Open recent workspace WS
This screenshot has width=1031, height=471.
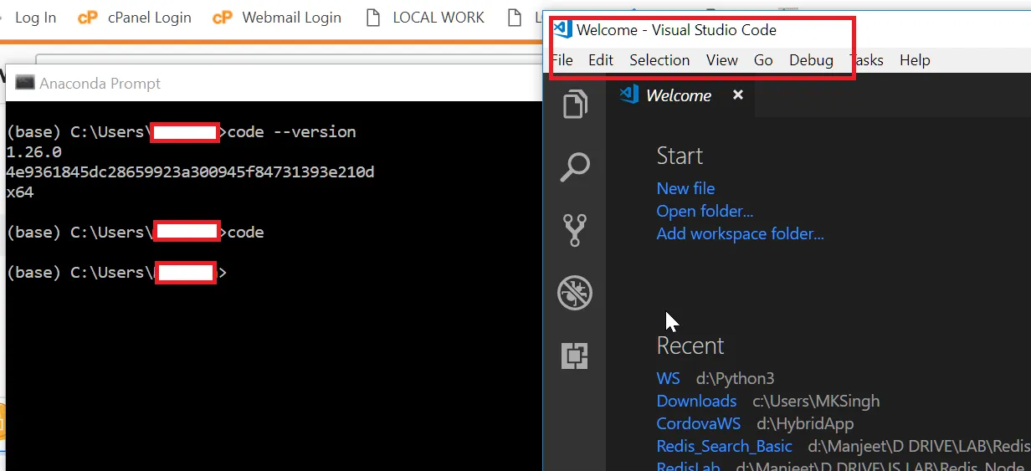pos(668,378)
